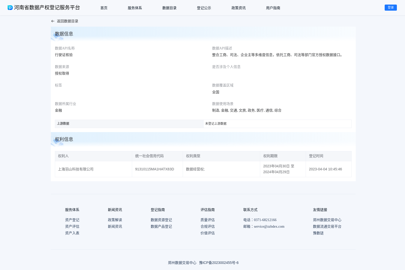The width and height of the screenshot is (405, 270).
Task: Open 合规评估 footer link
Action: pos(208,226)
